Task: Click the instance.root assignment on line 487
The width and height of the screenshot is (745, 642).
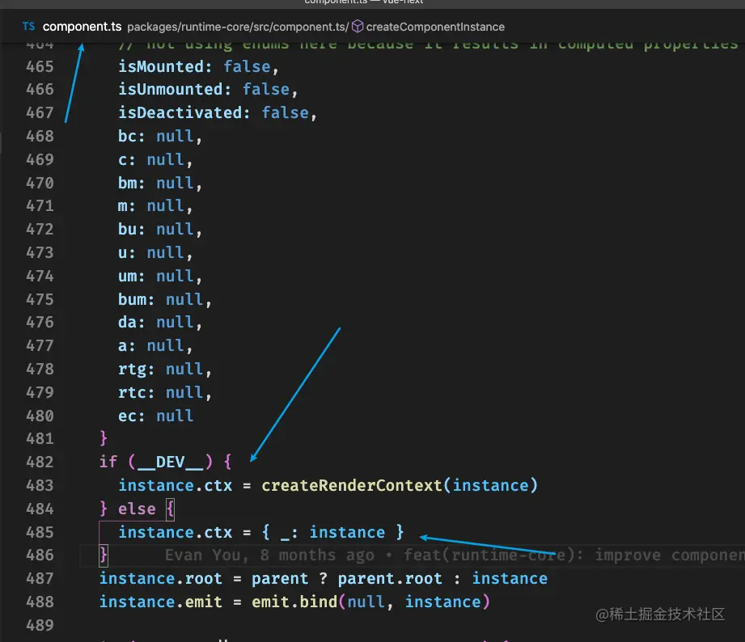Action: point(160,578)
